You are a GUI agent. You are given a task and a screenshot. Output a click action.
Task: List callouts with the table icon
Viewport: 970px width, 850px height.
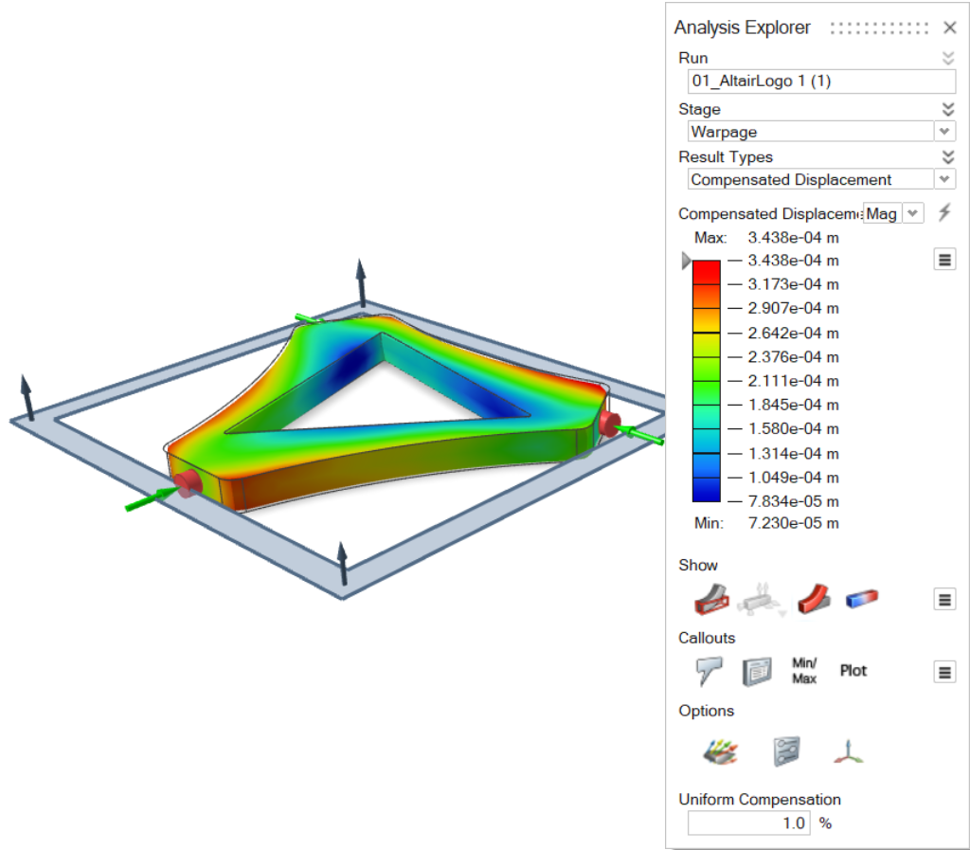(757, 672)
